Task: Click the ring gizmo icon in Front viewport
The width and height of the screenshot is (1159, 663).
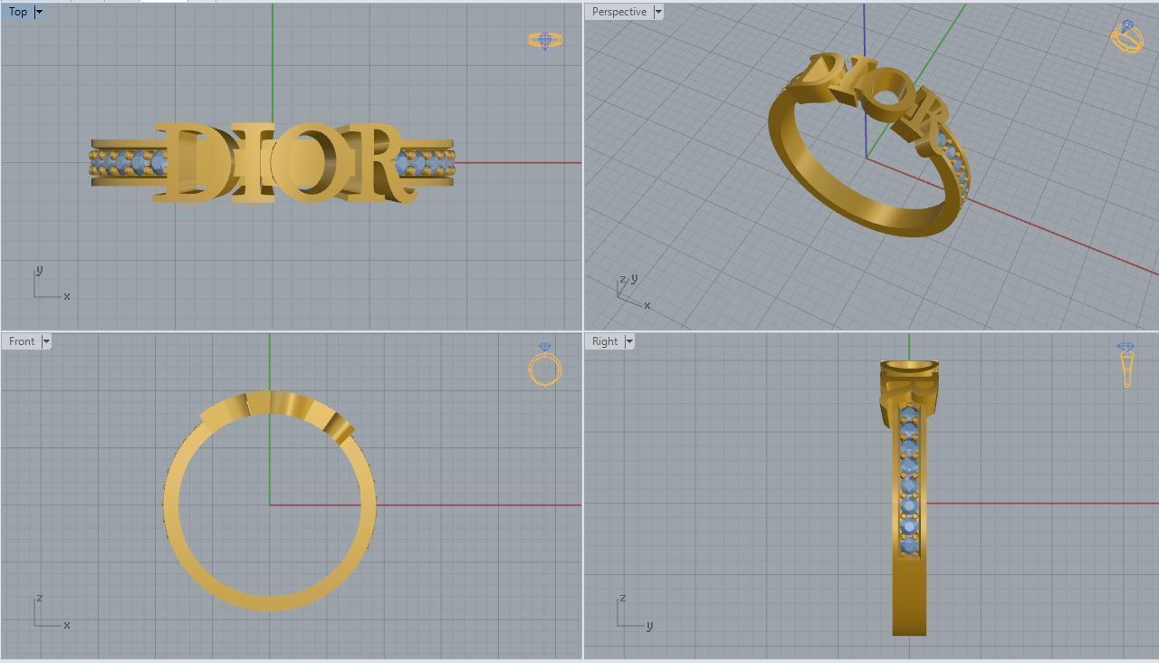Action: pyautogui.click(x=545, y=365)
